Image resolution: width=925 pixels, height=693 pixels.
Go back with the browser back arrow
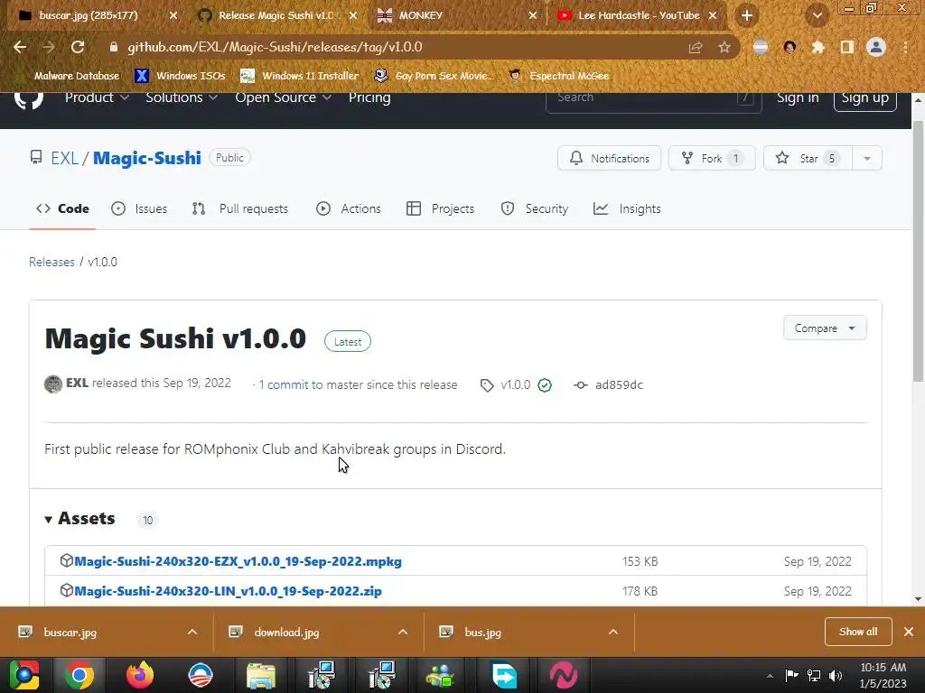(20, 47)
